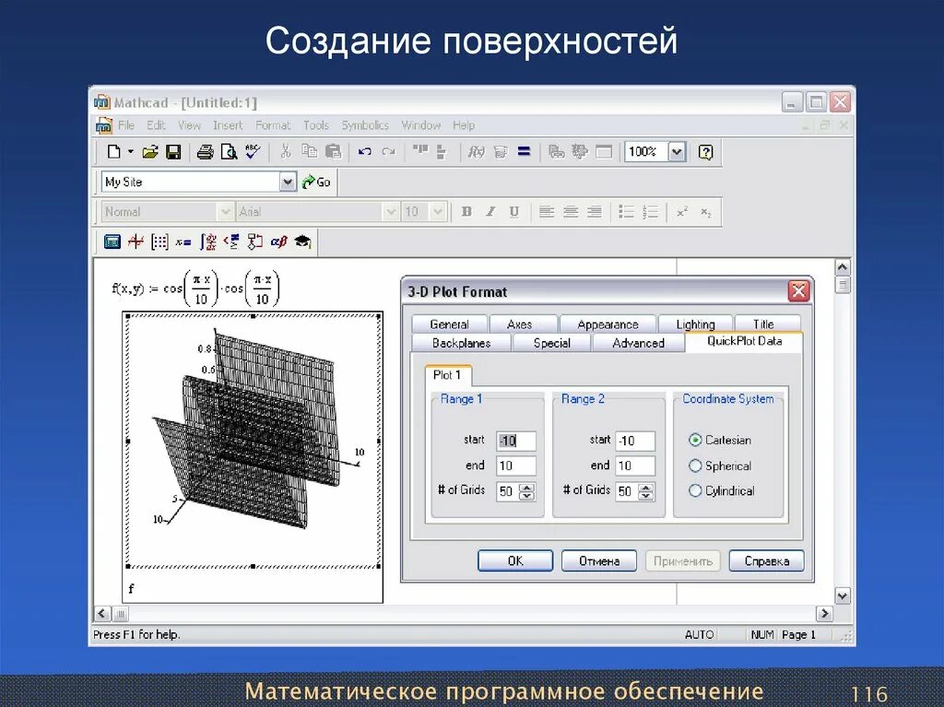Click the Redo arrow icon
This screenshot has height=707, width=944.
click(x=389, y=152)
